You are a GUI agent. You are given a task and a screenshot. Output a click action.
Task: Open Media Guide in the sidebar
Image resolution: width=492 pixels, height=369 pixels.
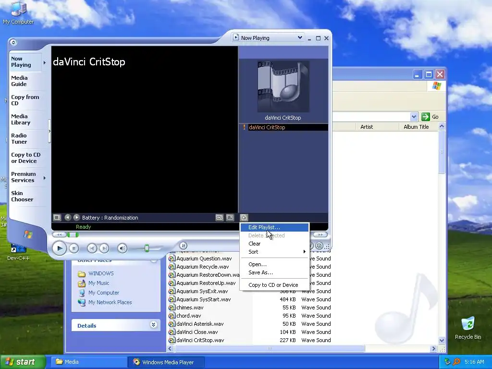point(26,81)
